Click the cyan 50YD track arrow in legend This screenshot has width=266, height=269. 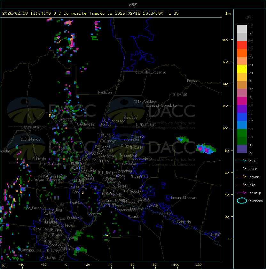(242, 161)
